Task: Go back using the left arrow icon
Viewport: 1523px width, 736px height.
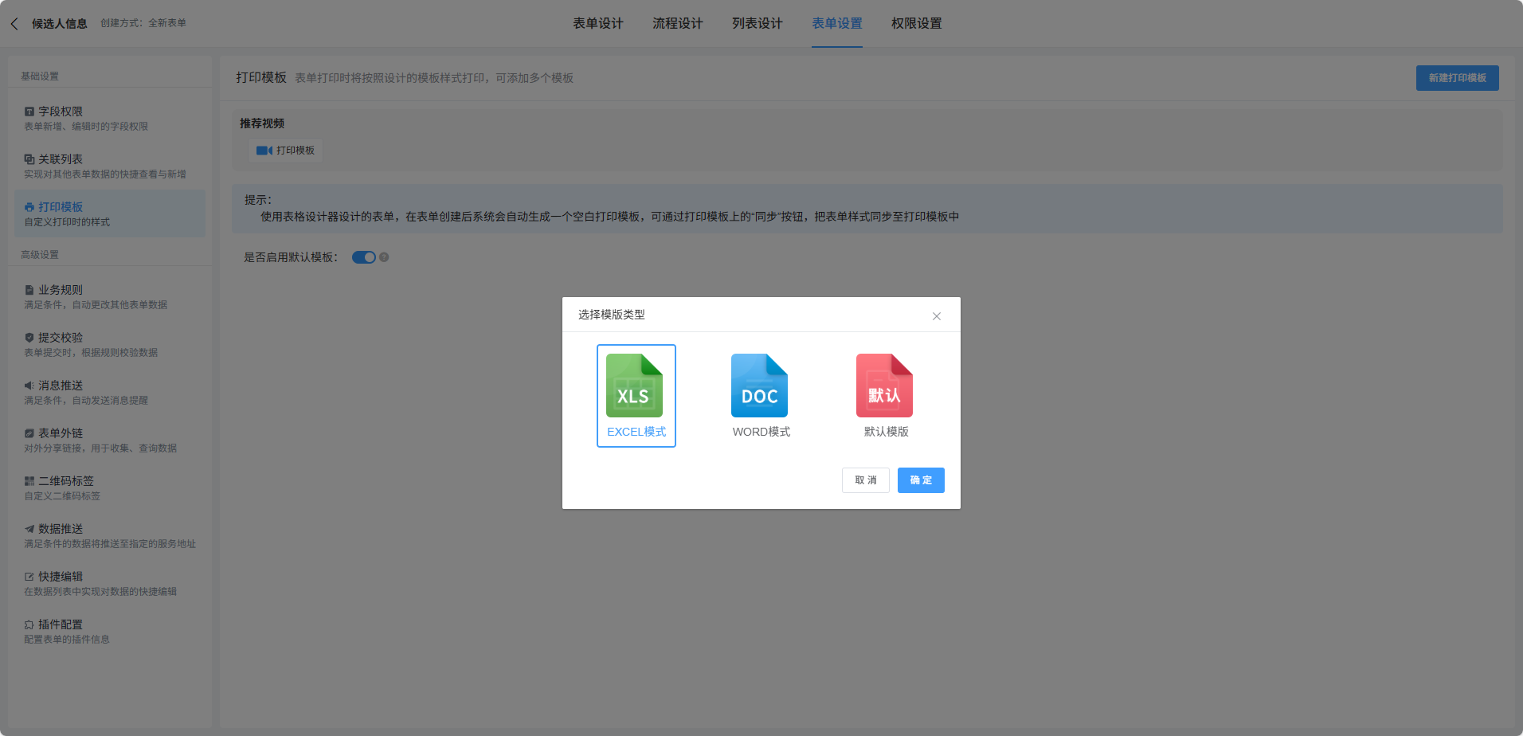Action: (14, 24)
